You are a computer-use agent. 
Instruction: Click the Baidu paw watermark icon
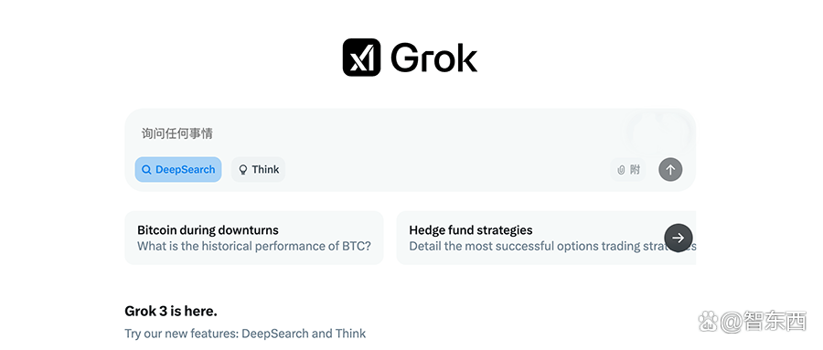[x=708, y=320]
